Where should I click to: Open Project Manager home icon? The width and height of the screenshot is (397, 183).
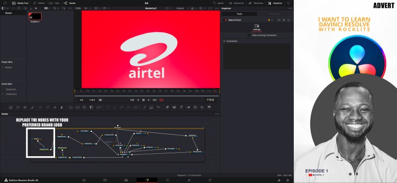click(x=279, y=180)
